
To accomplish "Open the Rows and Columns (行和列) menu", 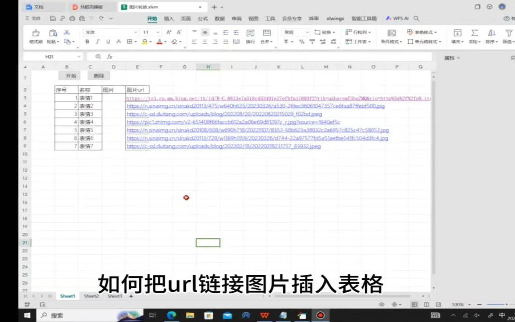I will 358,32.
